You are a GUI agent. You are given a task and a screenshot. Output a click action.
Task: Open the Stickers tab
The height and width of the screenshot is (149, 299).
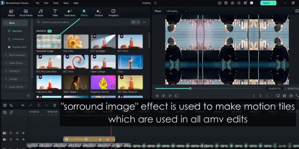tap(99, 13)
